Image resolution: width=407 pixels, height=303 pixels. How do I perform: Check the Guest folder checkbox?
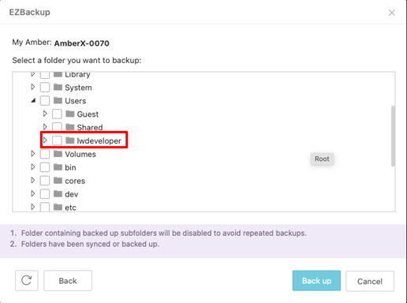(57, 114)
